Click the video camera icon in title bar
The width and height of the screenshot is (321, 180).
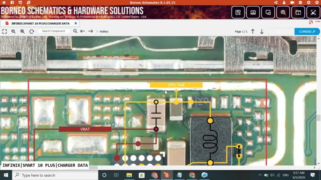[292, 2]
